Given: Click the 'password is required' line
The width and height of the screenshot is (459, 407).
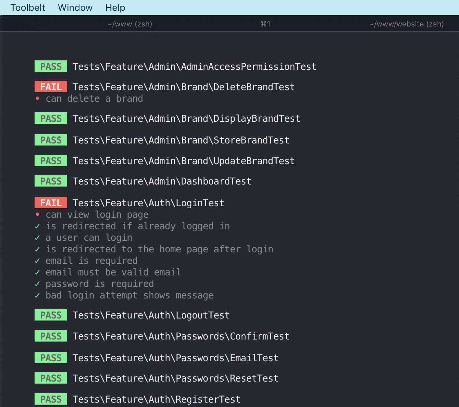Looking at the screenshot, I should click(x=100, y=284).
